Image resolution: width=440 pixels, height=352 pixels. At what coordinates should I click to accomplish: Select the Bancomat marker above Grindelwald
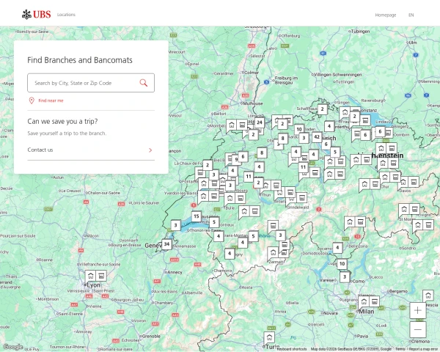coord(302,198)
